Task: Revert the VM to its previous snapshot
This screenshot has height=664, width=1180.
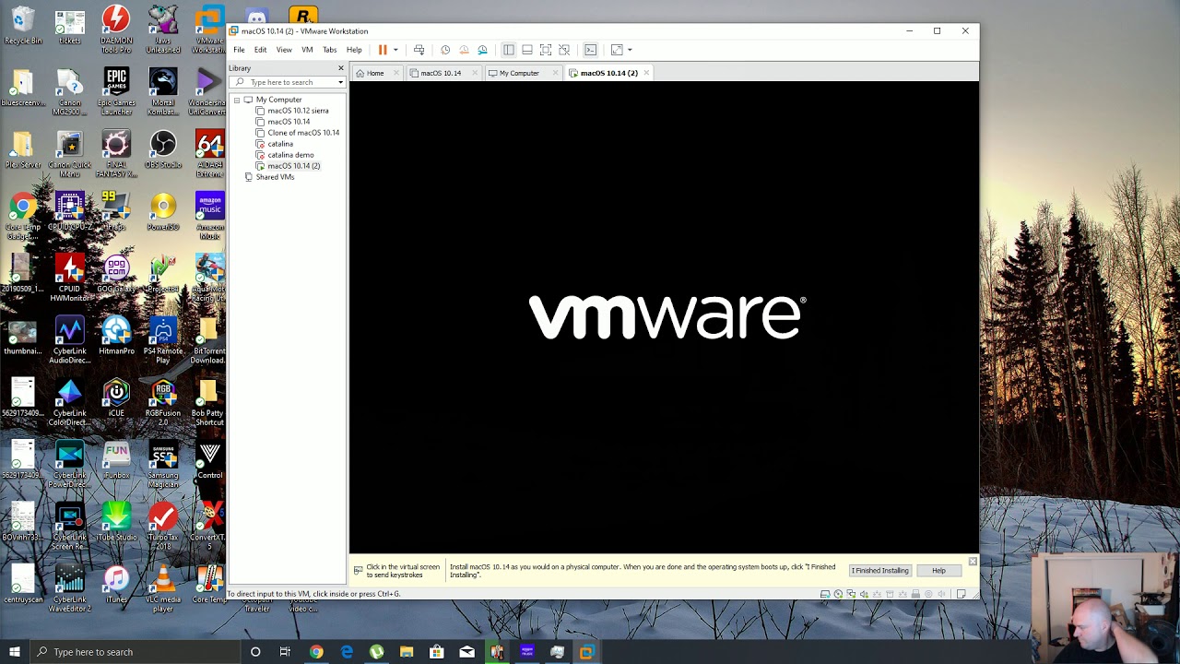Action: (464, 50)
